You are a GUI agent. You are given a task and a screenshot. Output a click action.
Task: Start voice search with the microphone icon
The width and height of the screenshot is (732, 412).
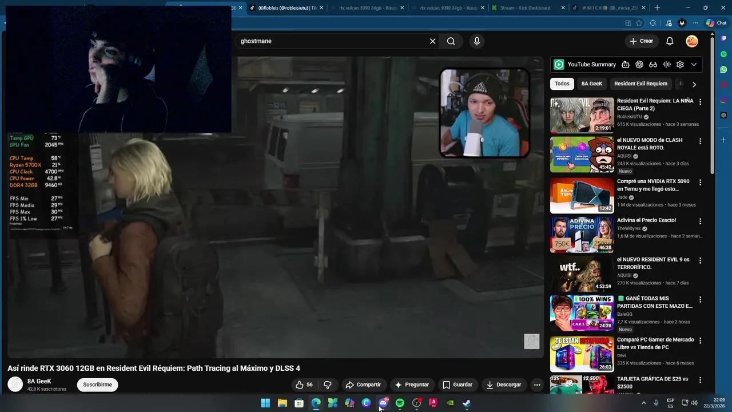(476, 41)
